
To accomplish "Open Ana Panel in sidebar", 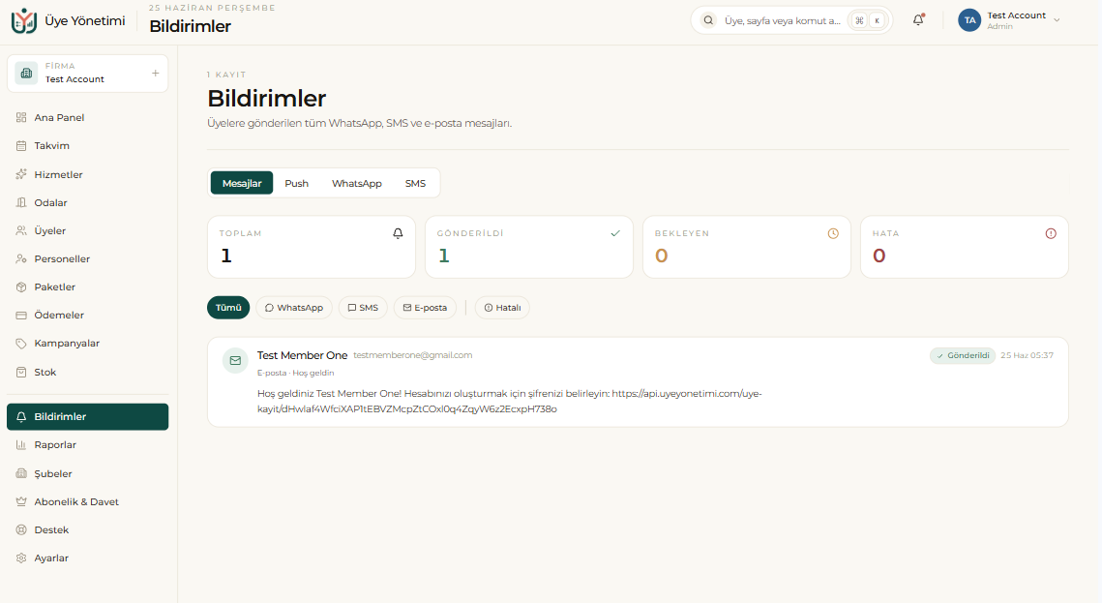I will pyautogui.click(x=88, y=117).
